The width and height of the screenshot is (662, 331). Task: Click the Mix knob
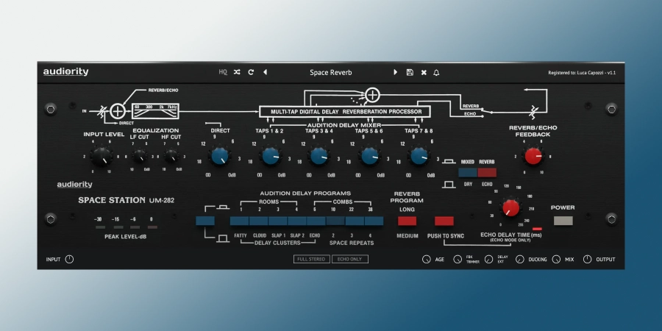click(557, 259)
